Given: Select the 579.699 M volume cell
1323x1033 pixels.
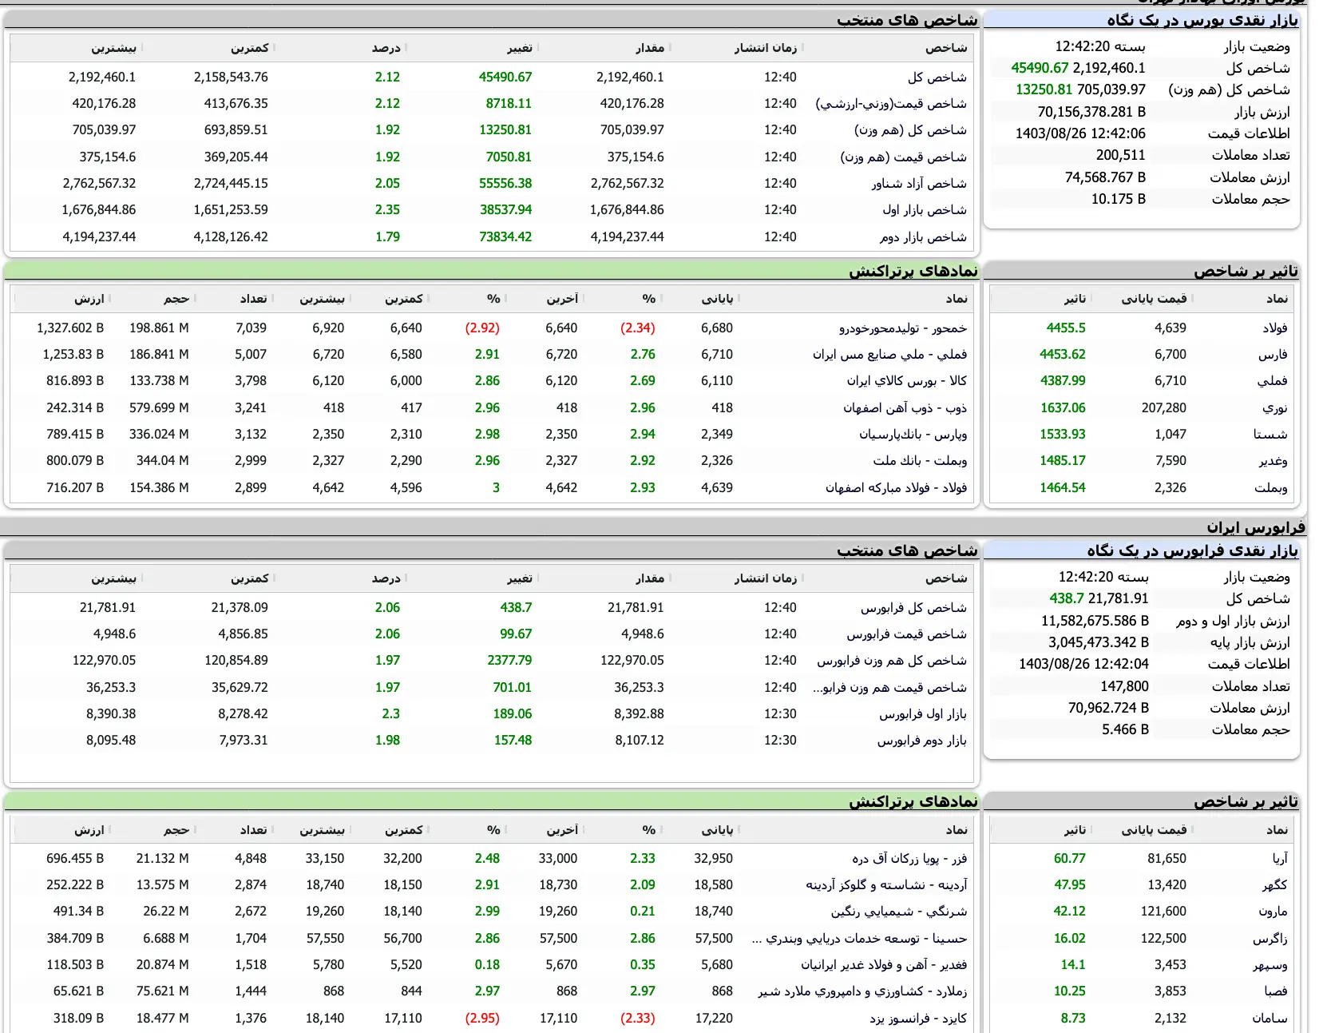Looking at the screenshot, I should pos(159,408).
